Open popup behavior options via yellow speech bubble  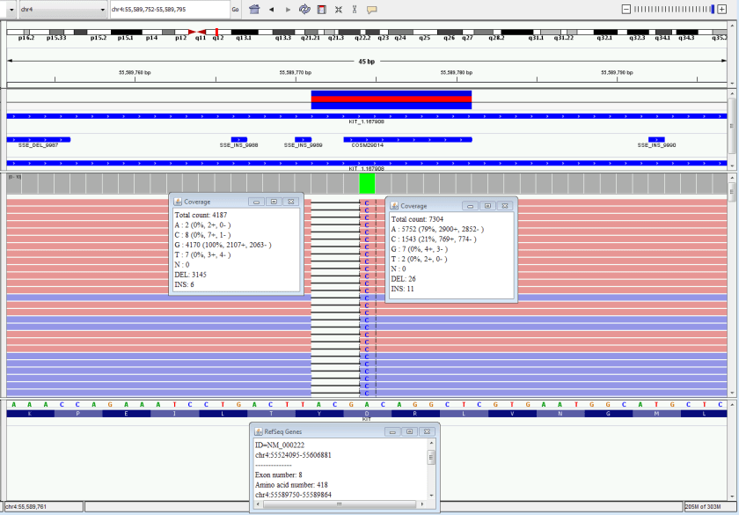371,9
